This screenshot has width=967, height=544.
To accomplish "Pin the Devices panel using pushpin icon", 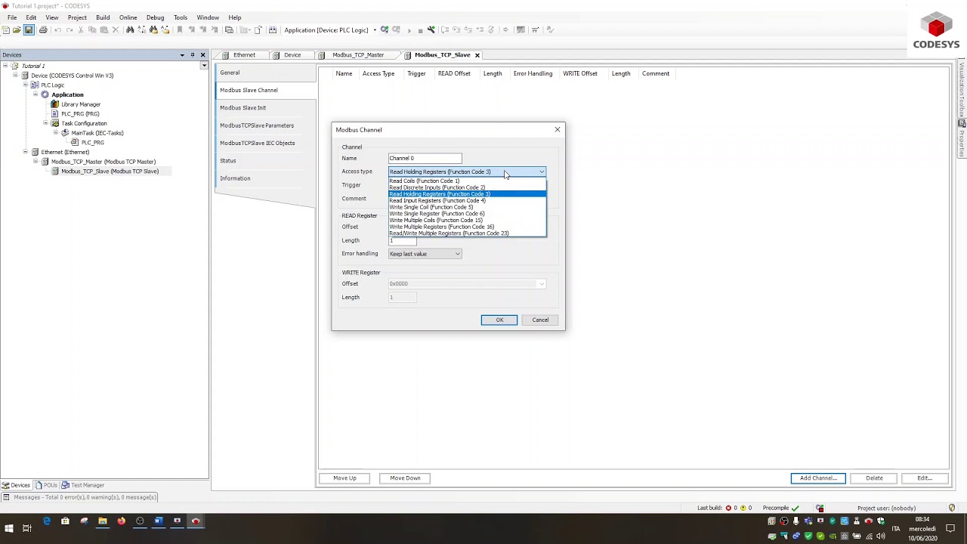I will click(x=192, y=54).
